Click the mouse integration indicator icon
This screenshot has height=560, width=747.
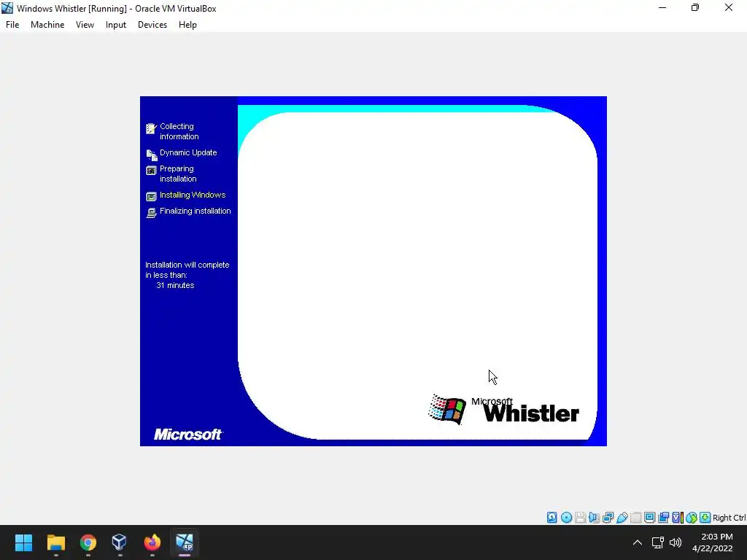[692, 518]
